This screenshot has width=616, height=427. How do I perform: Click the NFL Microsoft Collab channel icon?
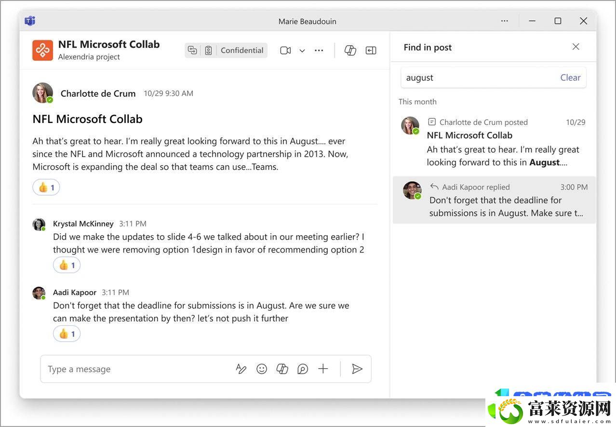(42, 50)
